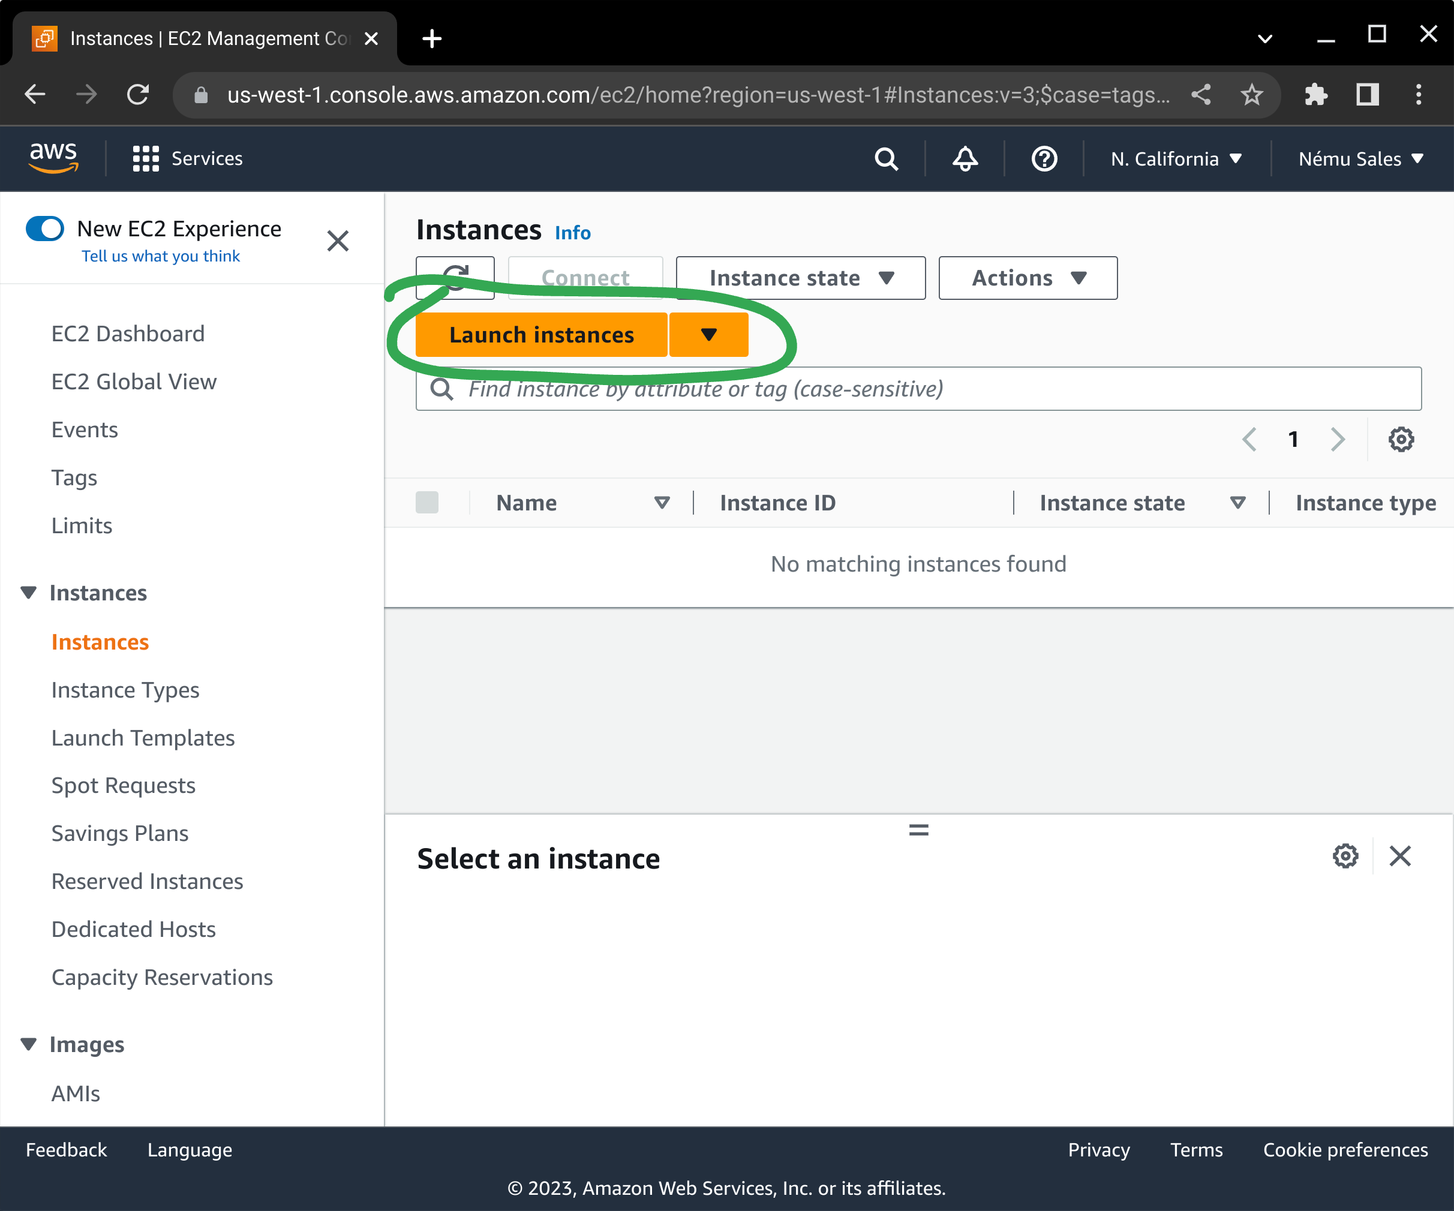Toggle the New EC2 Experience switch

tap(45, 229)
